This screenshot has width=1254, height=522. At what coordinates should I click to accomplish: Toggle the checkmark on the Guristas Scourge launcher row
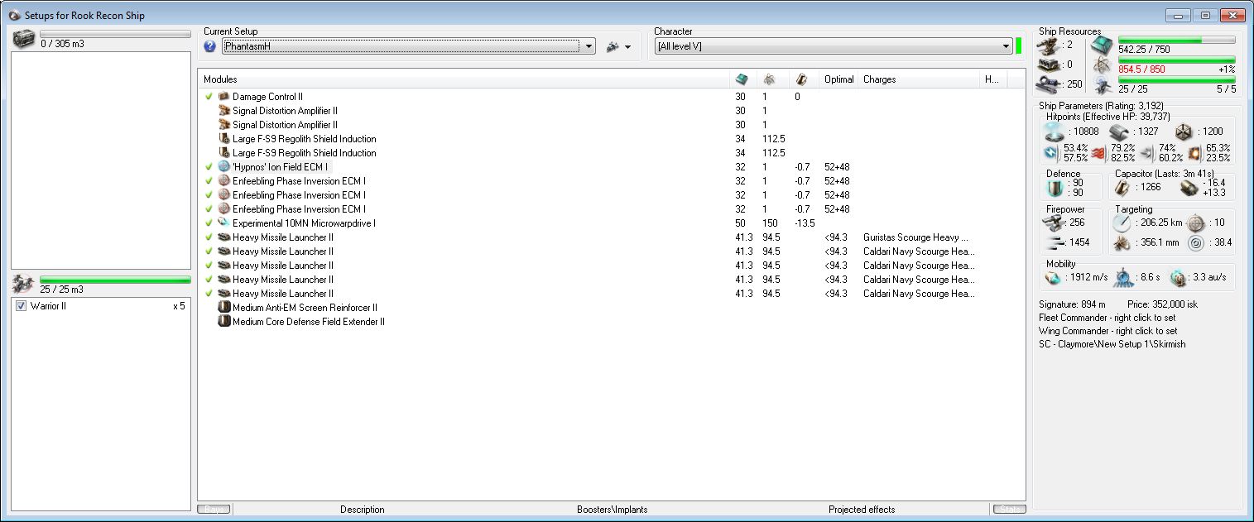click(x=209, y=237)
